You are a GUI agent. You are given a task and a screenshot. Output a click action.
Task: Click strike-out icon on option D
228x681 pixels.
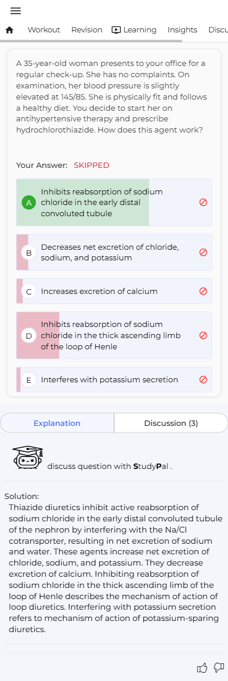[203, 335]
